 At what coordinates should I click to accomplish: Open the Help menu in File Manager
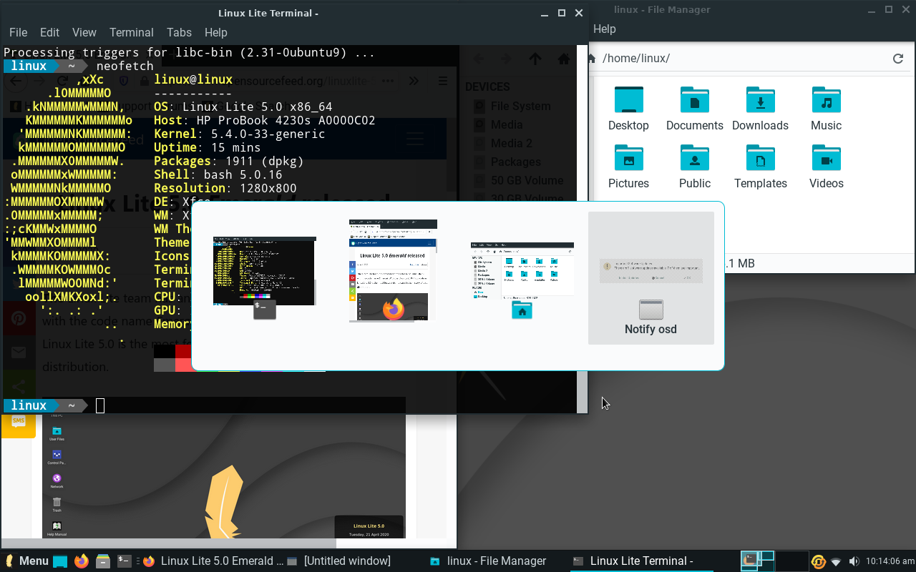pos(604,29)
